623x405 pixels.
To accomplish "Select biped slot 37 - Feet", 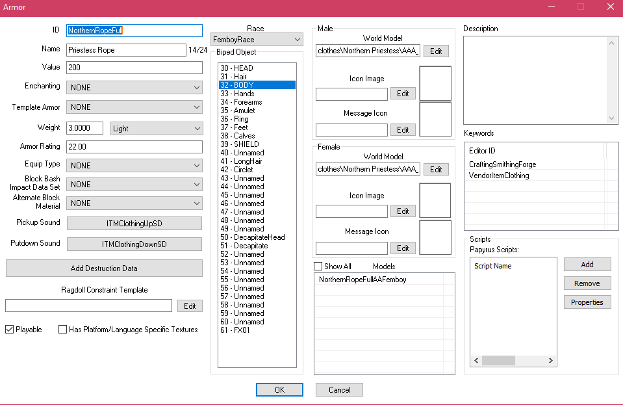I will 257,127.
